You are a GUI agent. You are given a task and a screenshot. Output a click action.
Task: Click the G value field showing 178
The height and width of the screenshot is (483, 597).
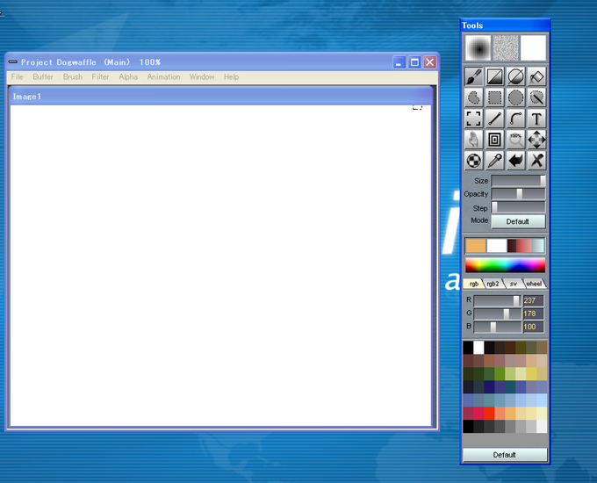tap(533, 314)
